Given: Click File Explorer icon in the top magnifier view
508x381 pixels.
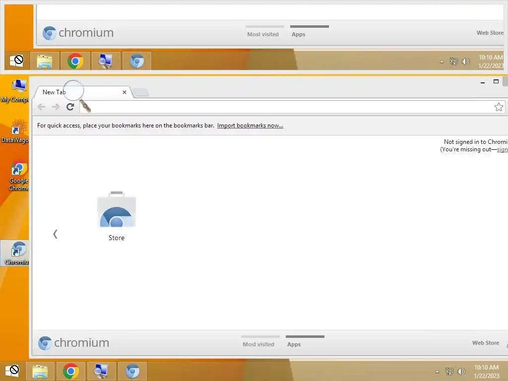Looking at the screenshot, I should [44, 61].
